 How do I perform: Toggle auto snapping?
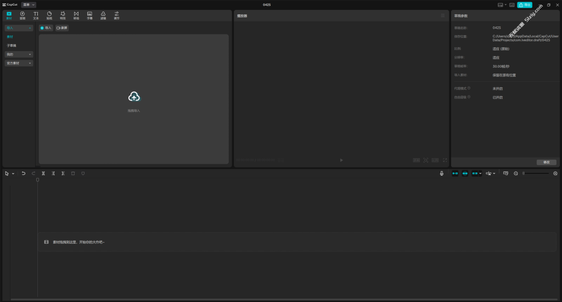pos(465,174)
